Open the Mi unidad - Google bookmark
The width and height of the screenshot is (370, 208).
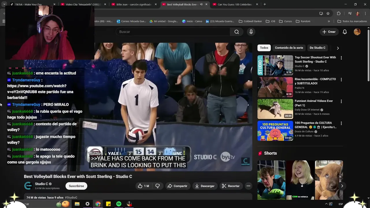point(164,21)
